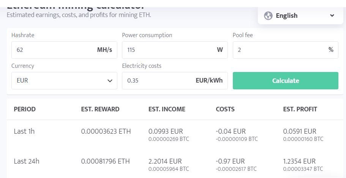Select the Last 1h row label
This screenshot has height=178, width=346.
[24, 131]
